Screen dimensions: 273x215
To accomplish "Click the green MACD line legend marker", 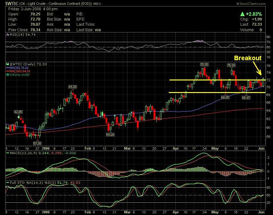I will tap(7, 153).
